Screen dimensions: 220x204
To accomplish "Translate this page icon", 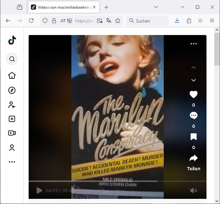I will tap(109, 21).
